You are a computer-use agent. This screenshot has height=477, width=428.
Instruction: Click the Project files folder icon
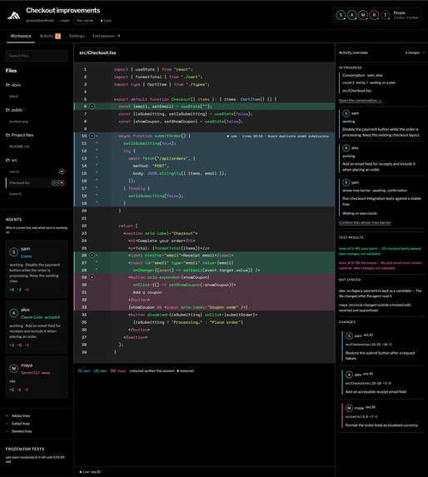coord(7,135)
